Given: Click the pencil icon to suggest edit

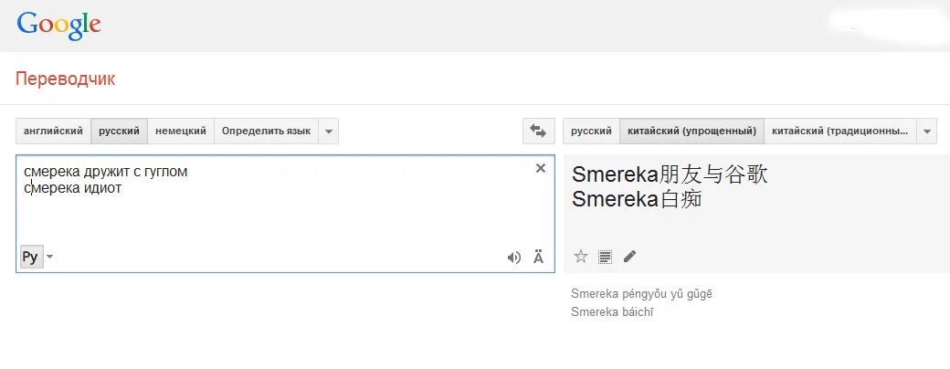Looking at the screenshot, I should (x=629, y=257).
